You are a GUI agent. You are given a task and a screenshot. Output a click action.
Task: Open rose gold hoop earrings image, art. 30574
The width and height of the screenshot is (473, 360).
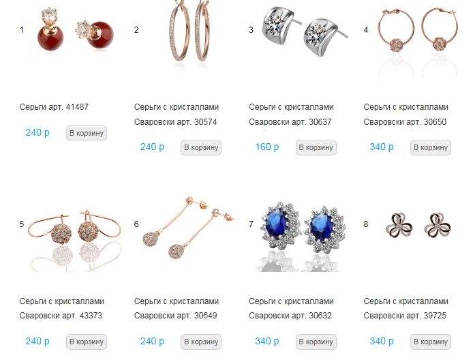(x=189, y=30)
